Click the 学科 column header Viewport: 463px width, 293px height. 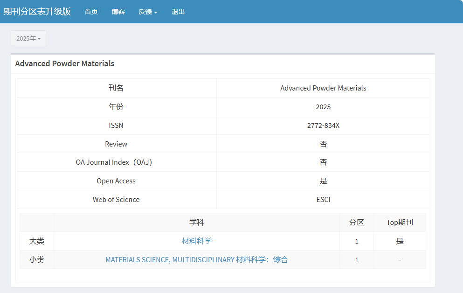point(197,223)
